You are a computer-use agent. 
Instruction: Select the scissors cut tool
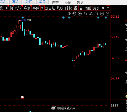click(x=91, y=14)
